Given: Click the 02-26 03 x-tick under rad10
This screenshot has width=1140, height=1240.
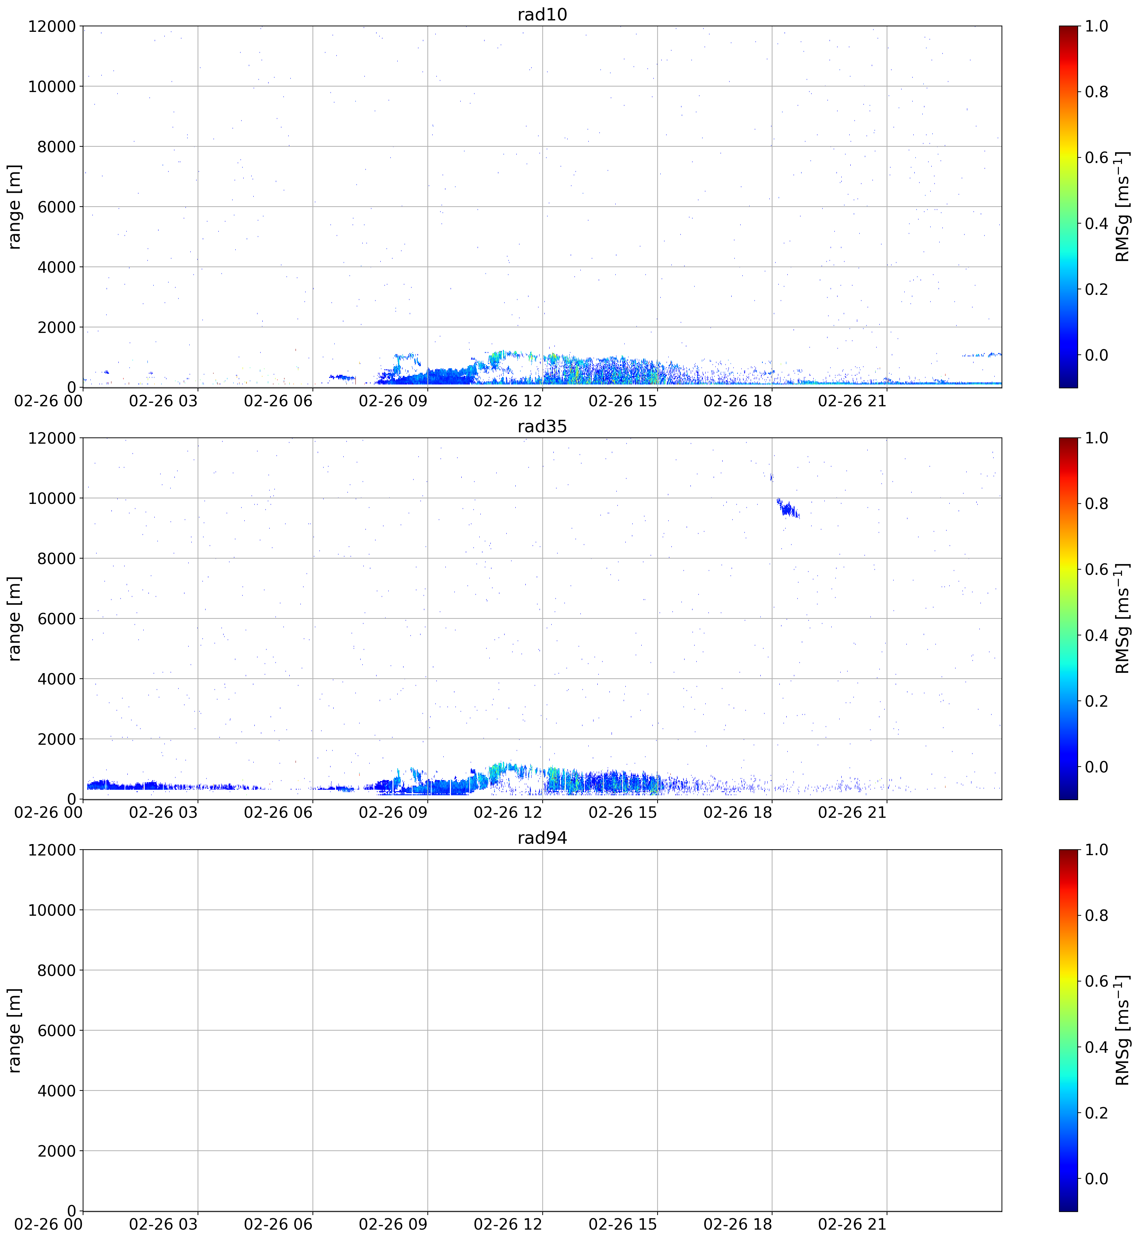Looking at the screenshot, I should point(163,401).
